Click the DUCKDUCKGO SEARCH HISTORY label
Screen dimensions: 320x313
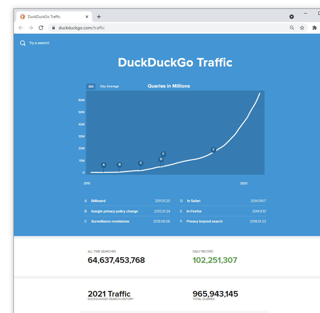point(111,299)
